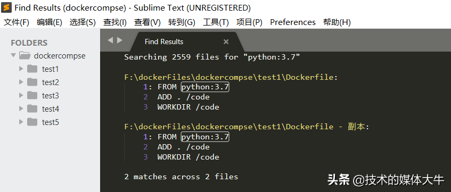Screen dimensions: 451x192
Task: Go to previous tab using left arrow
Action: point(110,40)
